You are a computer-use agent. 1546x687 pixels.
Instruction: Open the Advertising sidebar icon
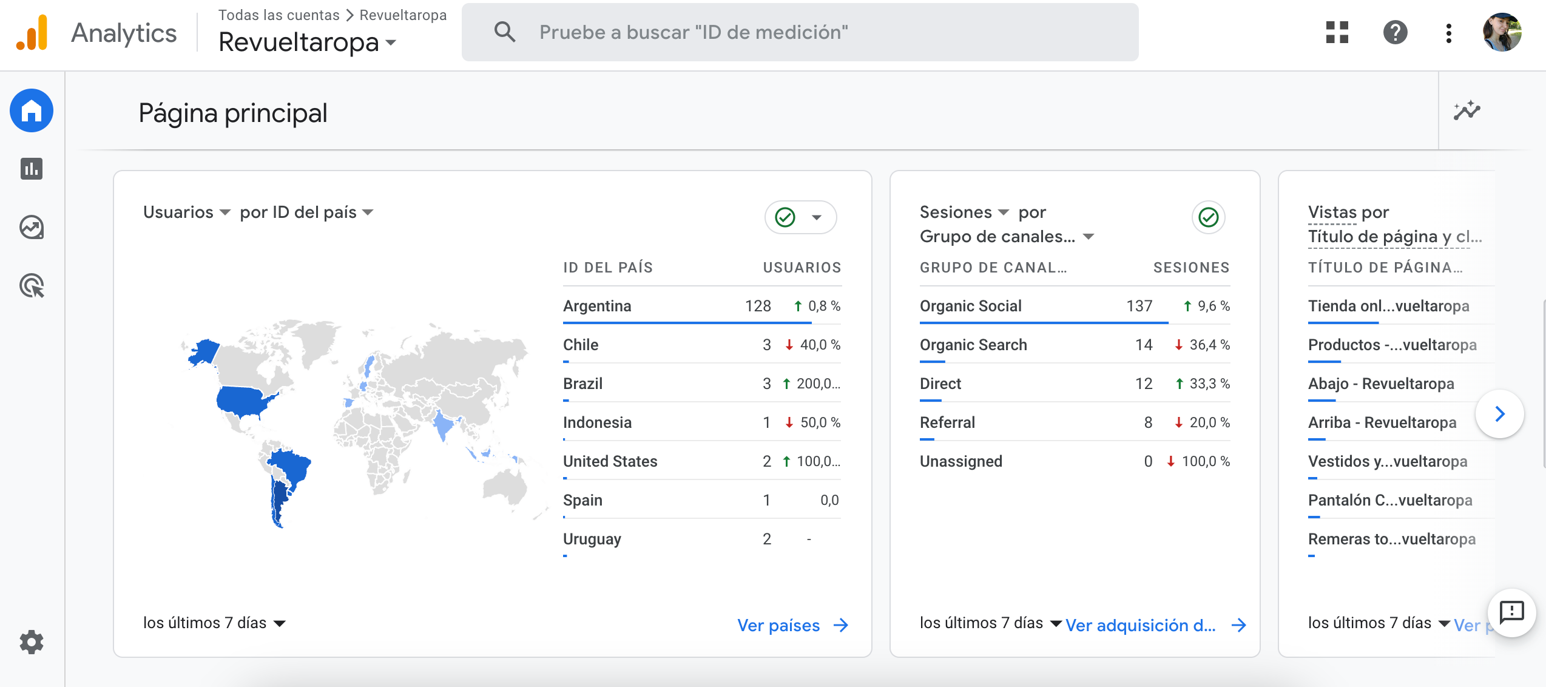click(x=32, y=286)
